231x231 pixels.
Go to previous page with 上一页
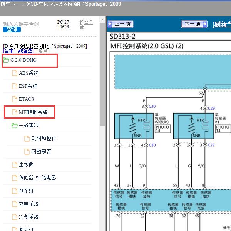pos(121,24)
